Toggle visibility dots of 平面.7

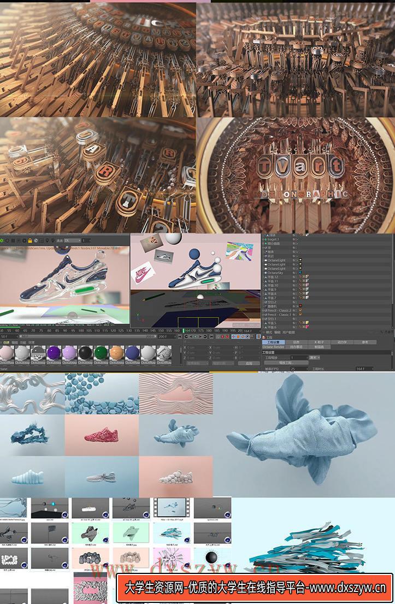[x=296, y=297]
